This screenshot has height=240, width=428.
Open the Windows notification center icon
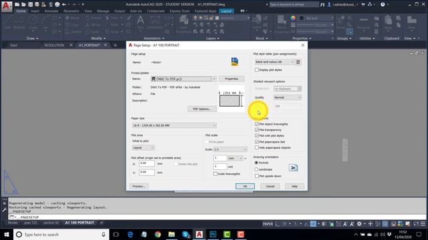coord(419,234)
